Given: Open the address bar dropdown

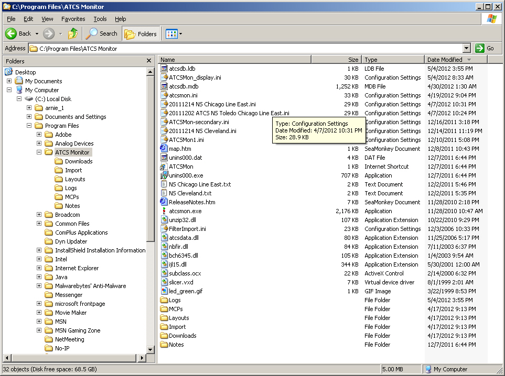Looking at the screenshot, I should coord(466,48).
